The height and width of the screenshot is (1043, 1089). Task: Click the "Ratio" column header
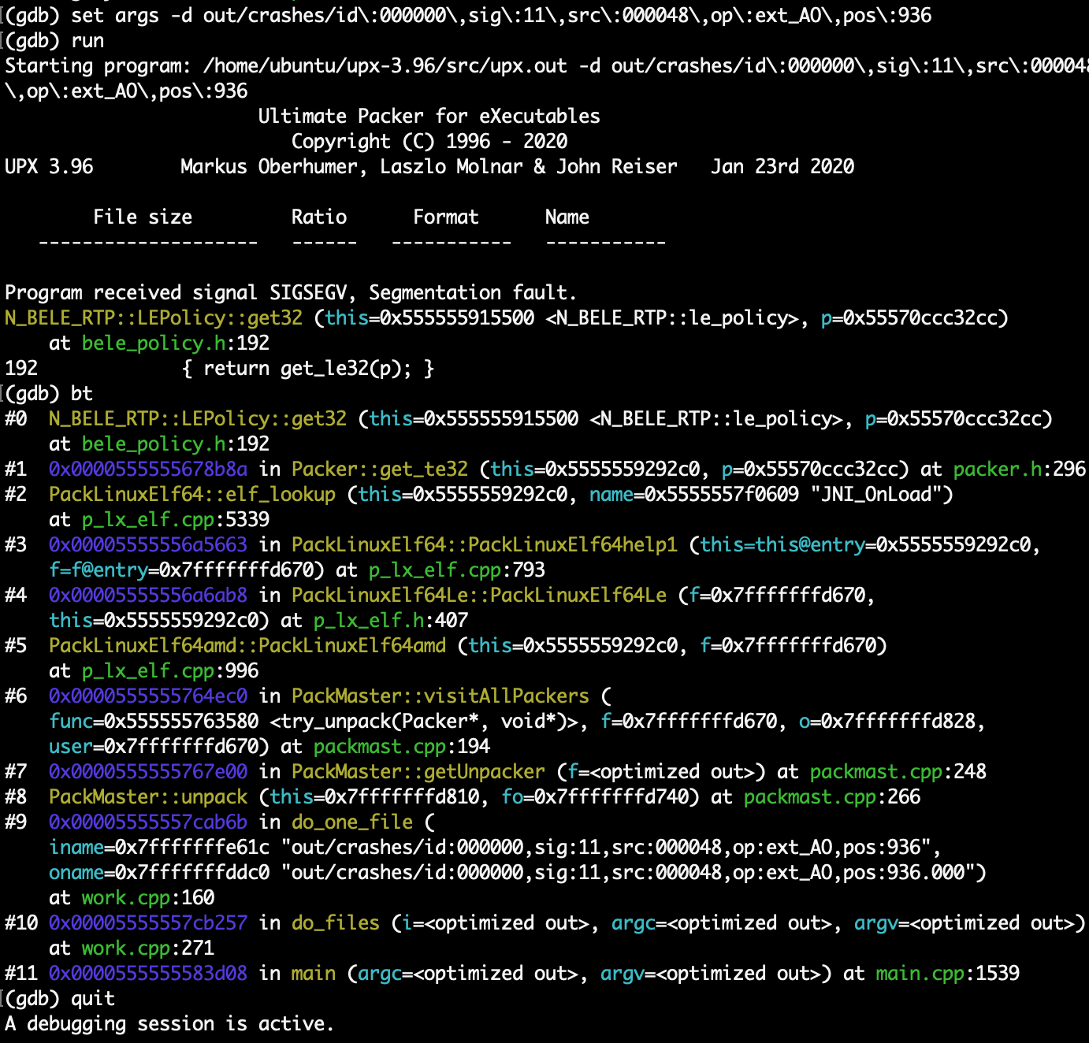click(318, 217)
